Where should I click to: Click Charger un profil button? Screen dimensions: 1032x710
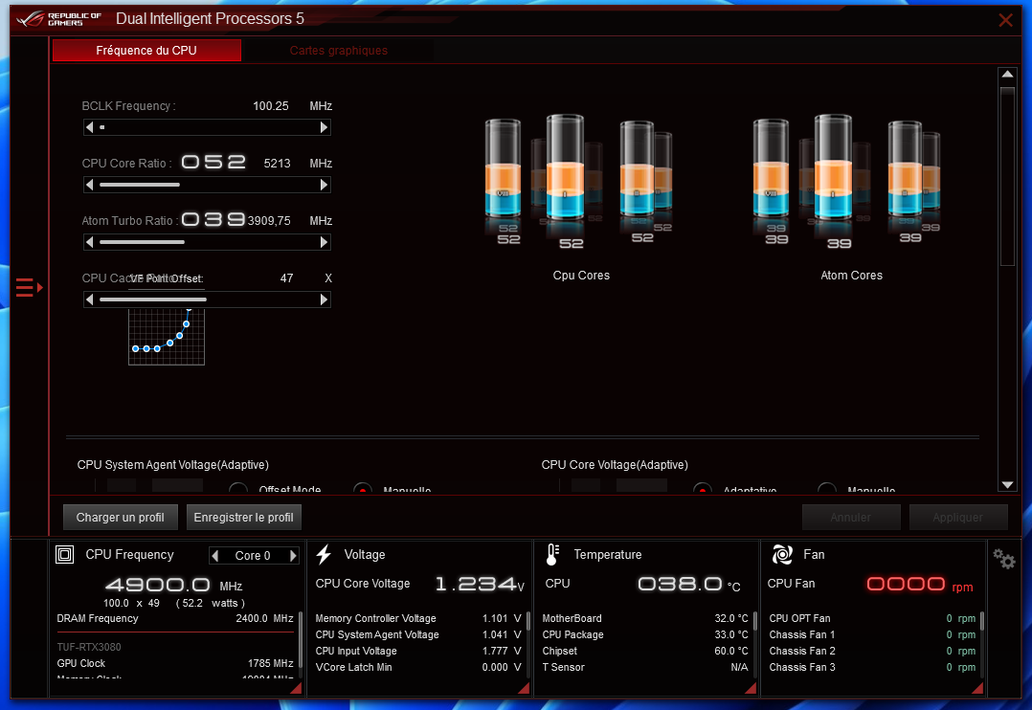click(x=120, y=518)
